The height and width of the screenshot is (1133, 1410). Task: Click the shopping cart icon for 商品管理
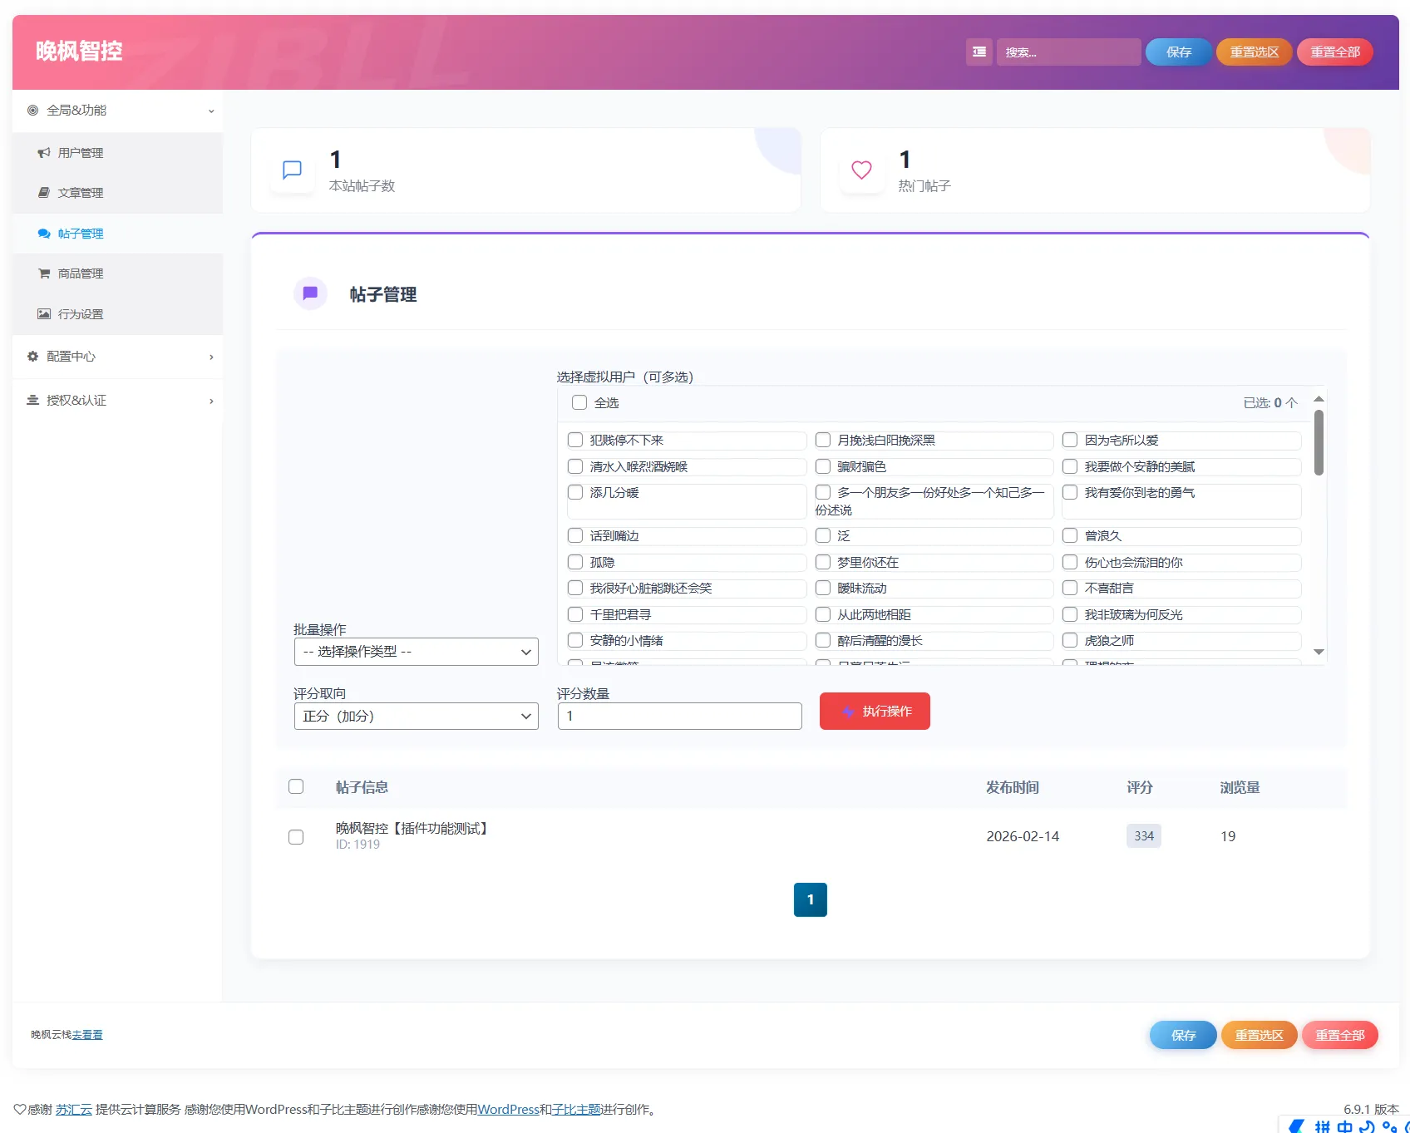tap(44, 273)
